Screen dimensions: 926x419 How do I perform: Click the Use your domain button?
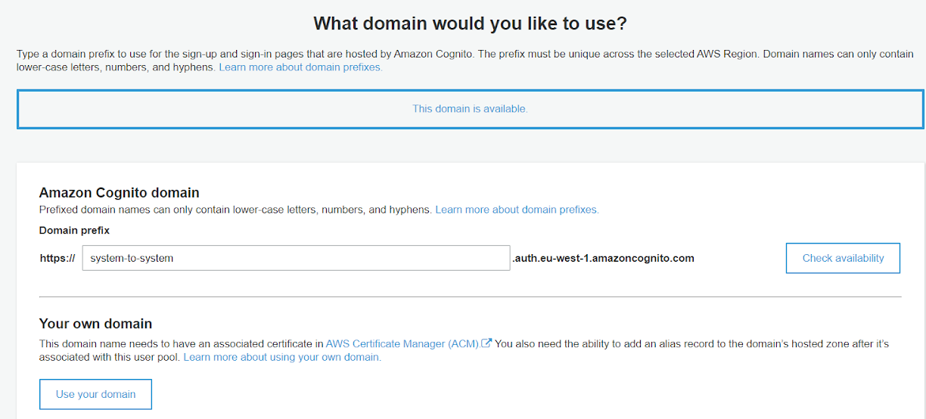pyautogui.click(x=95, y=394)
